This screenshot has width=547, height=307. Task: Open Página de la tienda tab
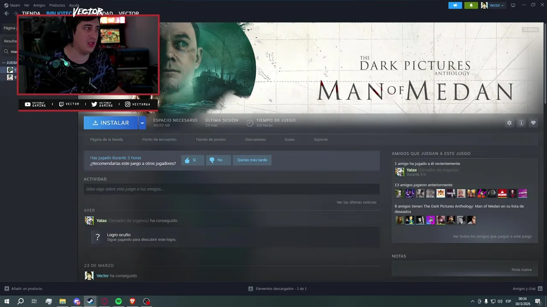coord(106,139)
